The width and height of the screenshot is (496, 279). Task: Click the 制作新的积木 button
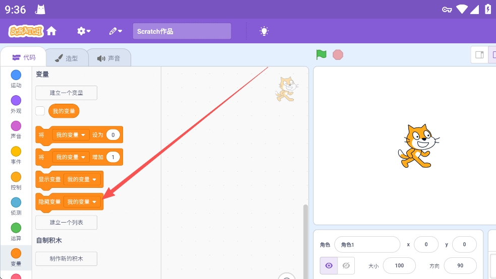[66, 259]
